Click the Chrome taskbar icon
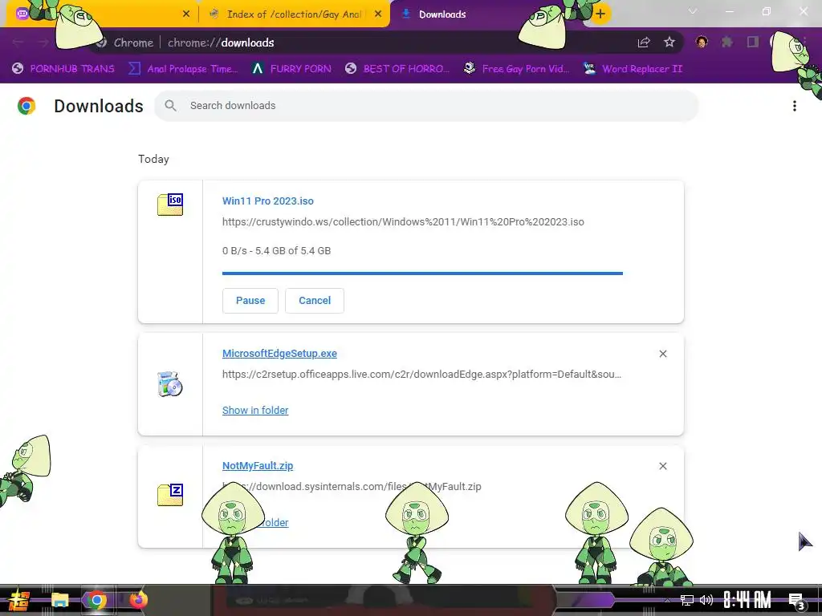Image resolution: width=822 pixels, height=616 pixels. point(96,600)
